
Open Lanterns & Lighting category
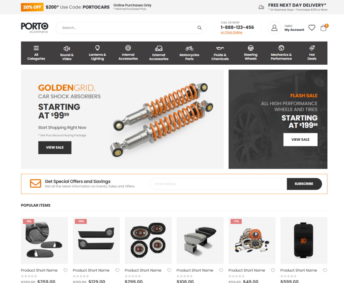[98, 53]
